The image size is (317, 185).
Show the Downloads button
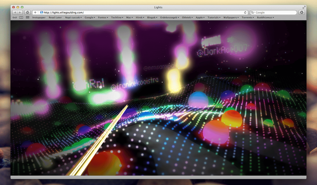click(x=302, y=12)
